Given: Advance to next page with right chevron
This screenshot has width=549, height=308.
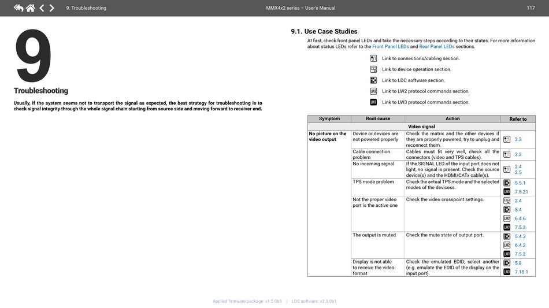Looking at the screenshot, I should click(x=52, y=8).
